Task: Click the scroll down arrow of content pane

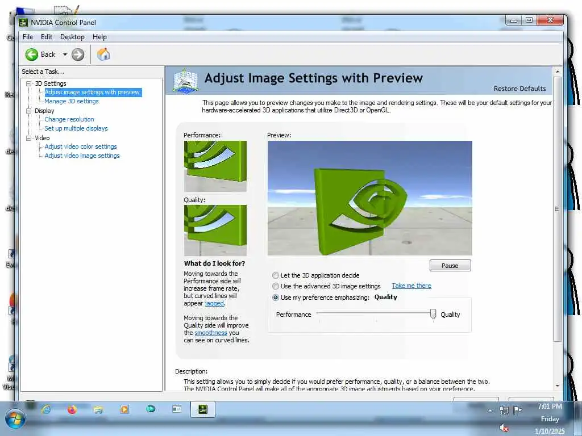Action: coord(557,386)
